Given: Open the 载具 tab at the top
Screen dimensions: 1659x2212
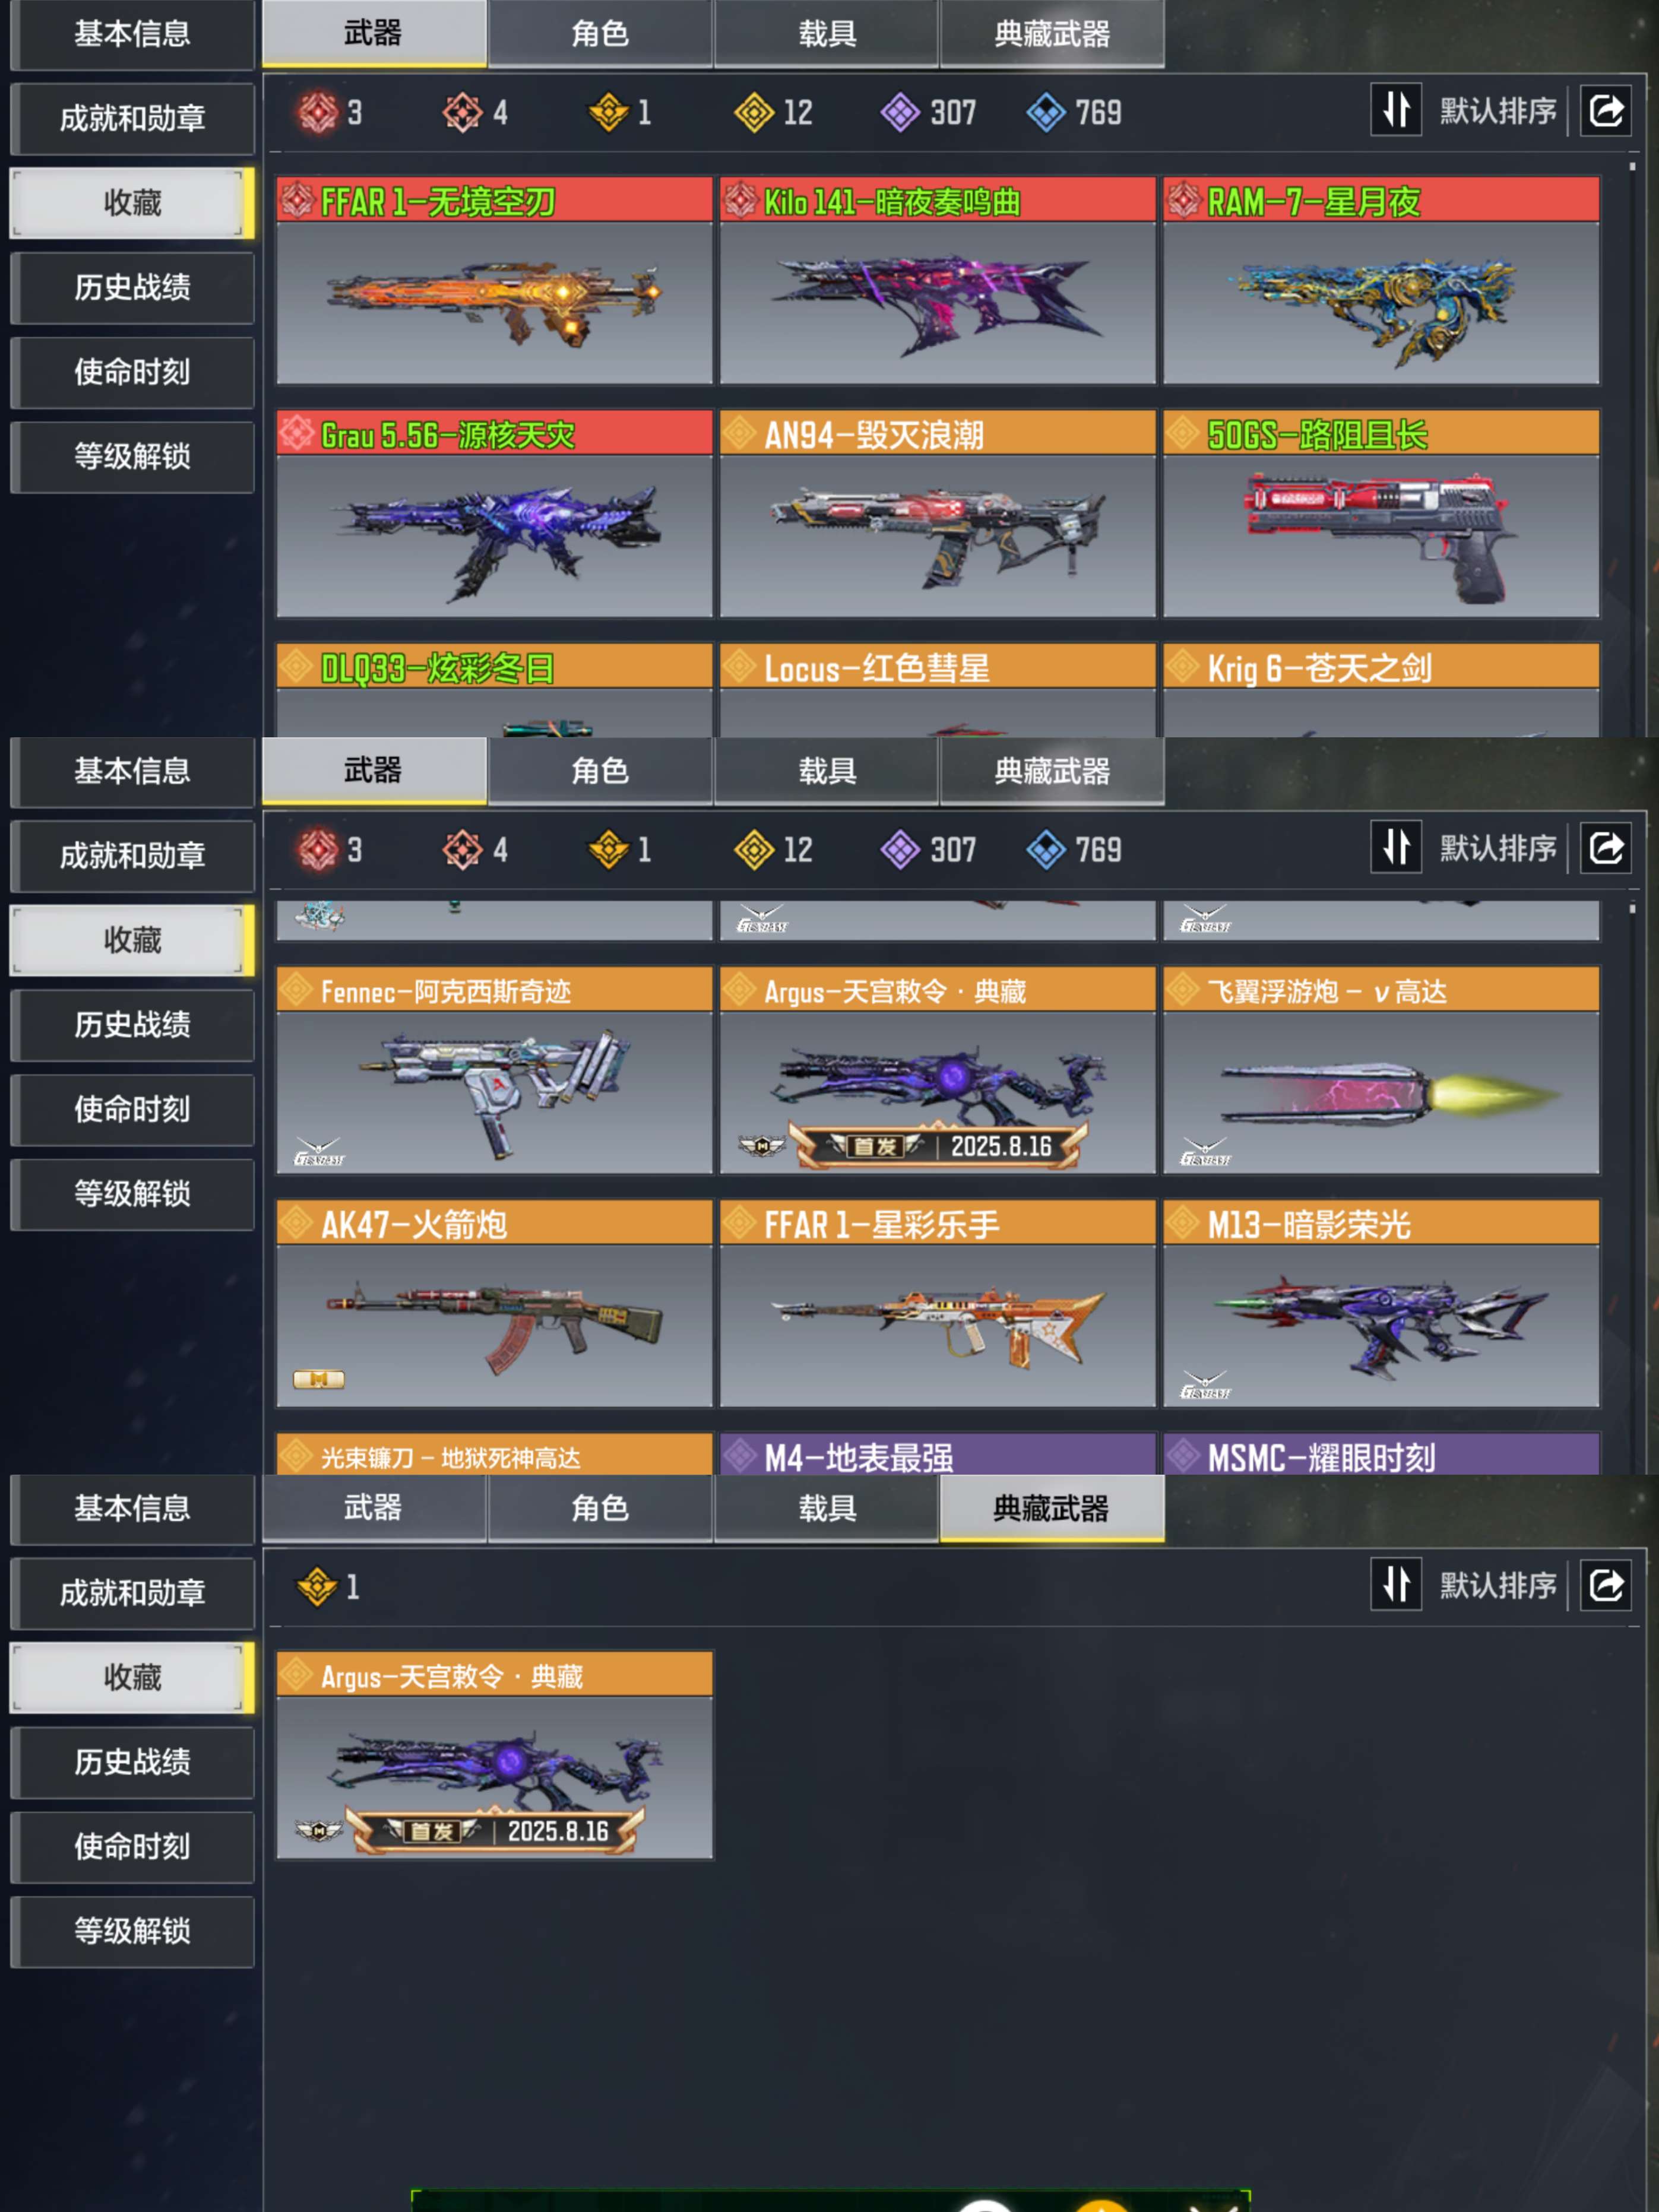Looking at the screenshot, I should pos(826,34).
